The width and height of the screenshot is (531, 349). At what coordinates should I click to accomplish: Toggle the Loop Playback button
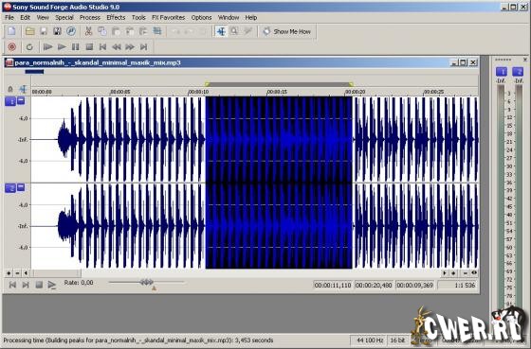(x=29, y=47)
